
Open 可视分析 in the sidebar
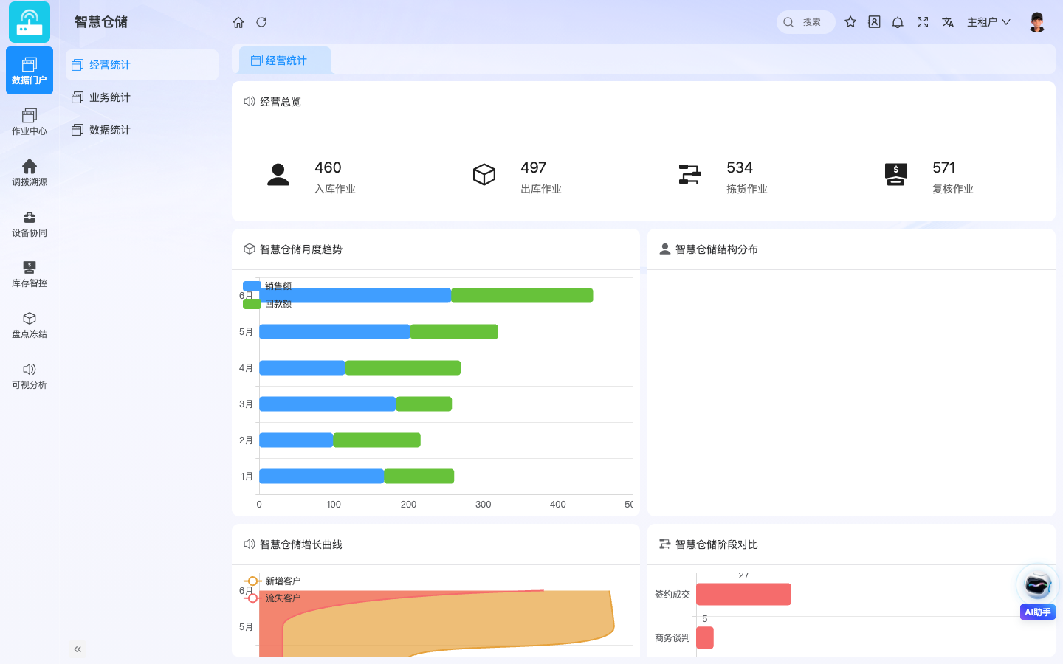(30, 376)
